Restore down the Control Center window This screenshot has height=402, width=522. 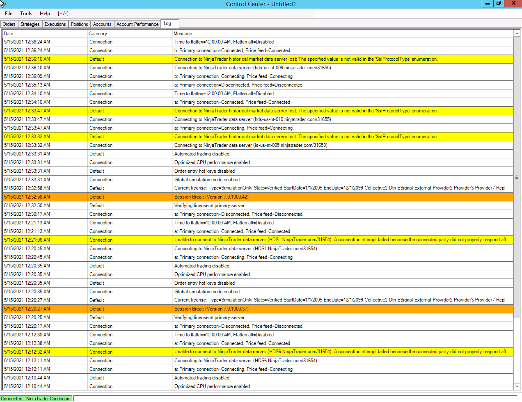(x=499, y=3)
